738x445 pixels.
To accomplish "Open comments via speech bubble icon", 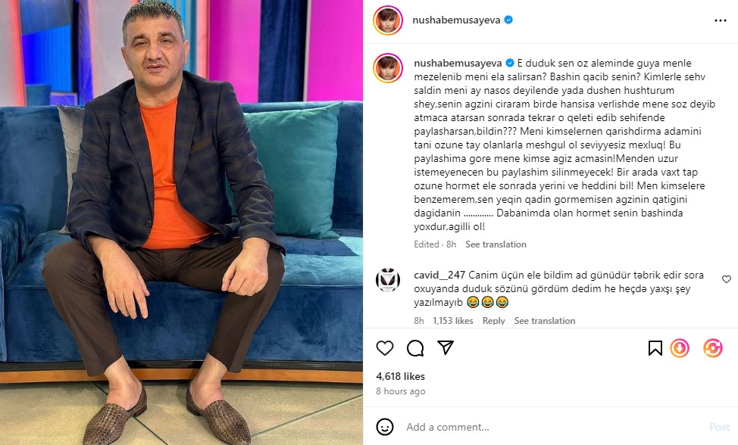I will coord(415,348).
